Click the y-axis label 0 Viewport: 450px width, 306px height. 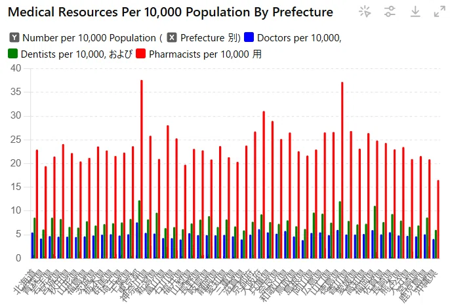(x=18, y=258)
